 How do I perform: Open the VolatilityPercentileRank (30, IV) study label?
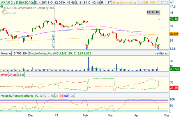tap(22, 95)
